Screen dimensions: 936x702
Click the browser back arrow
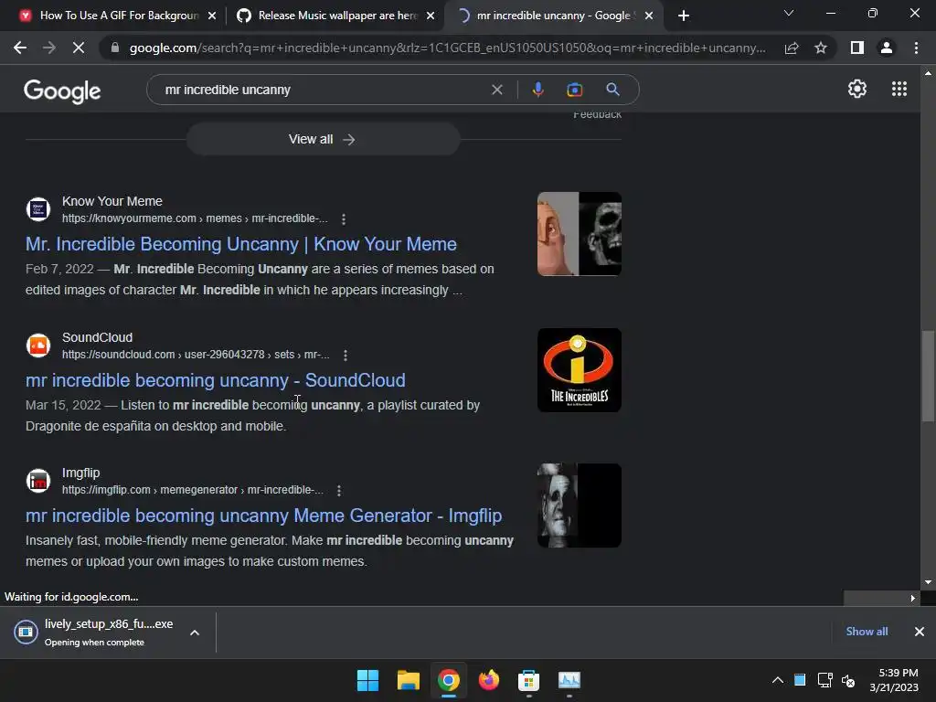(20, 48)
